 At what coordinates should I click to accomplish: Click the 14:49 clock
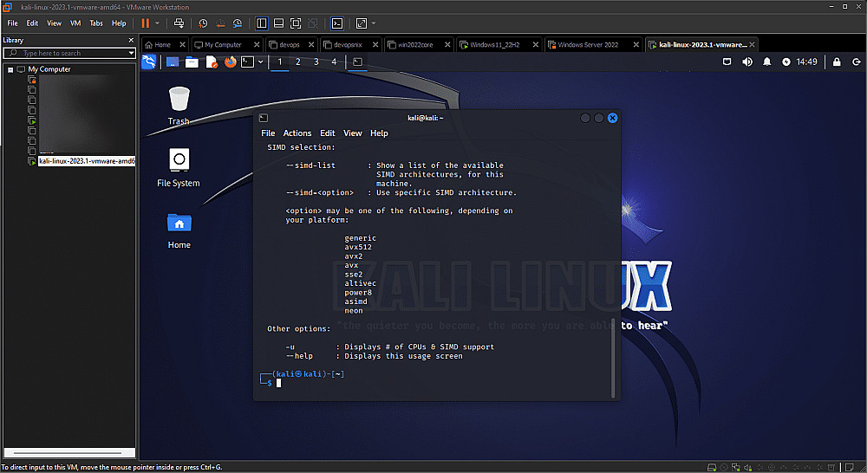pos(806,62)
